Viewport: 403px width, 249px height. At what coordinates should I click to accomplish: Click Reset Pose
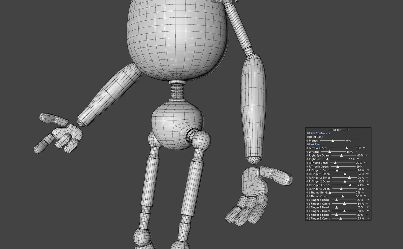pyautogui.click(x=316, y=137)
